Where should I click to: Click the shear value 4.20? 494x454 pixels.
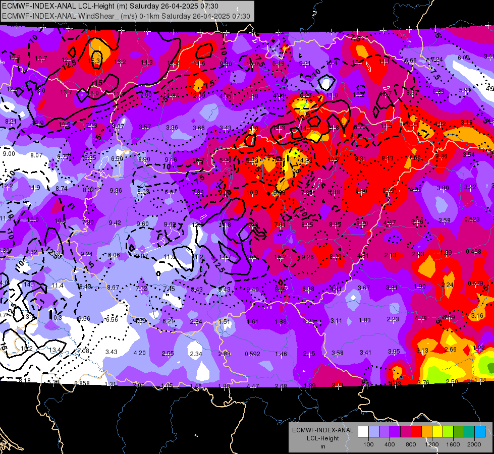140,353
